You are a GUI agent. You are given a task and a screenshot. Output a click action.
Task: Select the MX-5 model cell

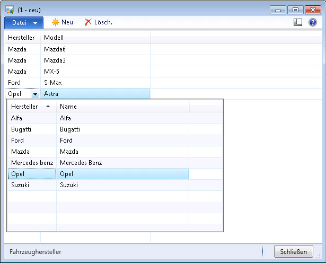tap(95, 72)
